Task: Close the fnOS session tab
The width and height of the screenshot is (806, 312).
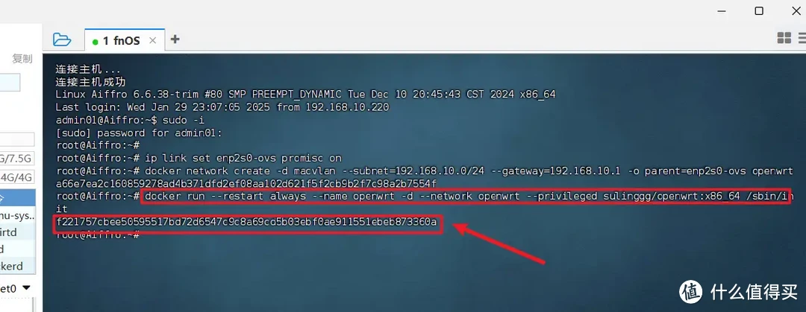Action: 153,40
